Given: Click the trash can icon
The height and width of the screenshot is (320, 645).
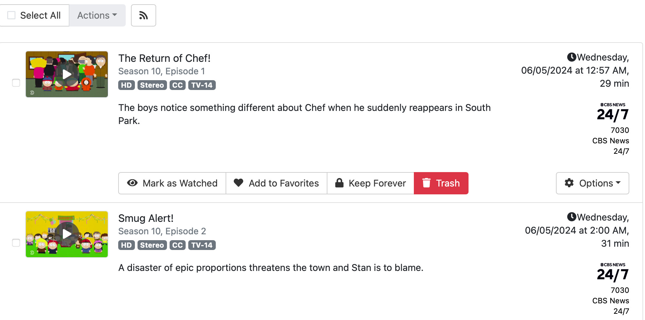Looking at the screenshot, I should coord(426,183).
